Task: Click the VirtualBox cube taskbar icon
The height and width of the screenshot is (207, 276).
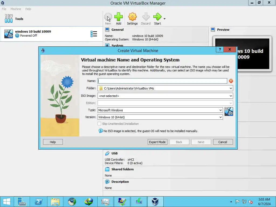Action: click(x=155, y=202)
